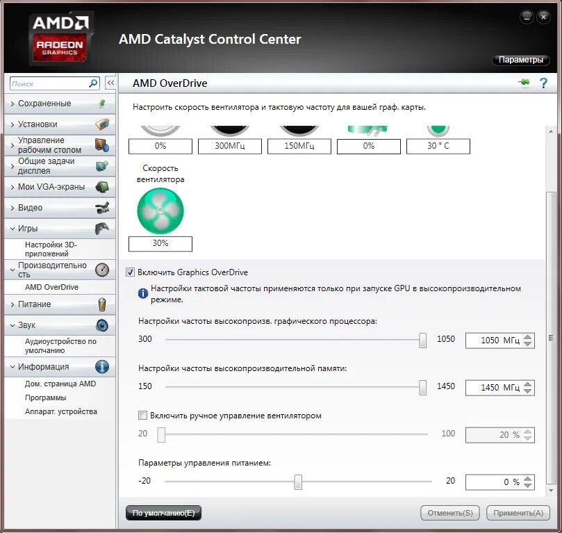Increase GPU clock 1050 МГц with up arrow
The image size is (562, 533).
(x=527, y=337)
